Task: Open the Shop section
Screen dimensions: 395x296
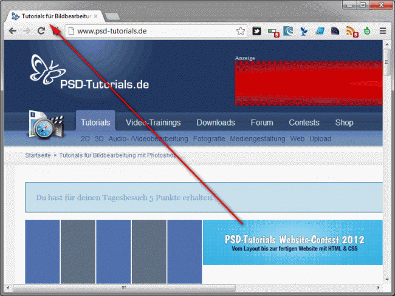Action: [x=344, y=123]
